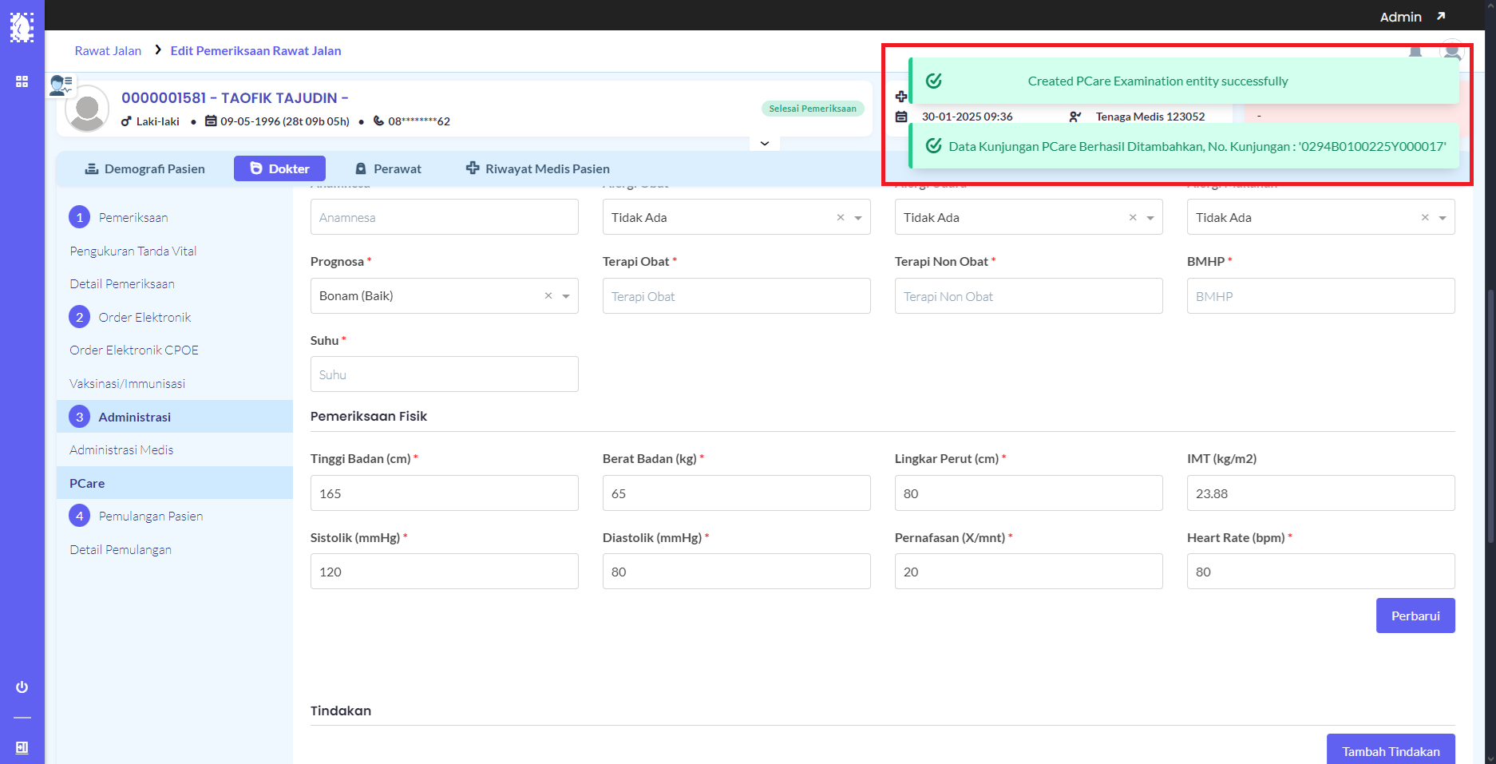Click the Lingkar Perut field

coord(1028,493)
